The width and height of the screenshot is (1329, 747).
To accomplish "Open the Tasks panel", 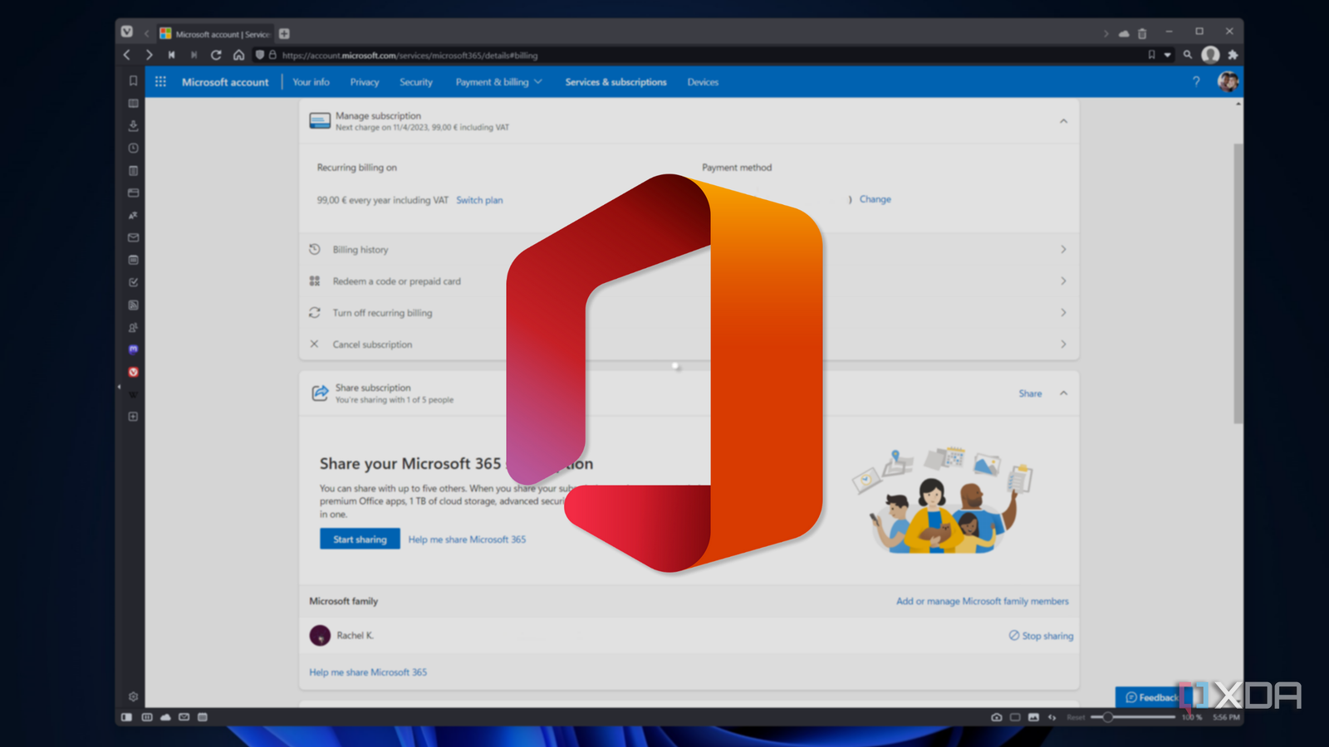I will (132, 282).
